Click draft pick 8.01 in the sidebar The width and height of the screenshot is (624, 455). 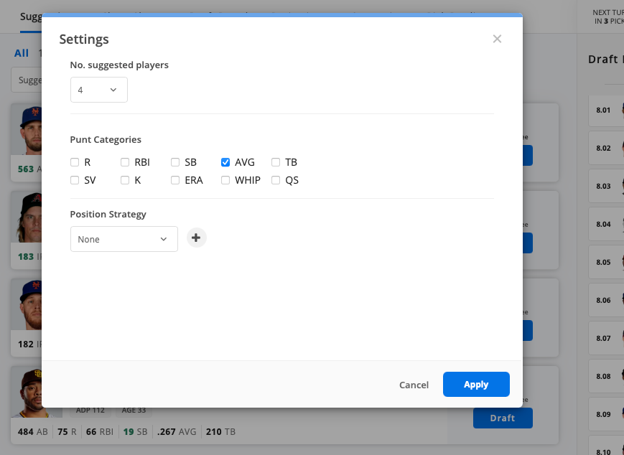pos(606,111)
